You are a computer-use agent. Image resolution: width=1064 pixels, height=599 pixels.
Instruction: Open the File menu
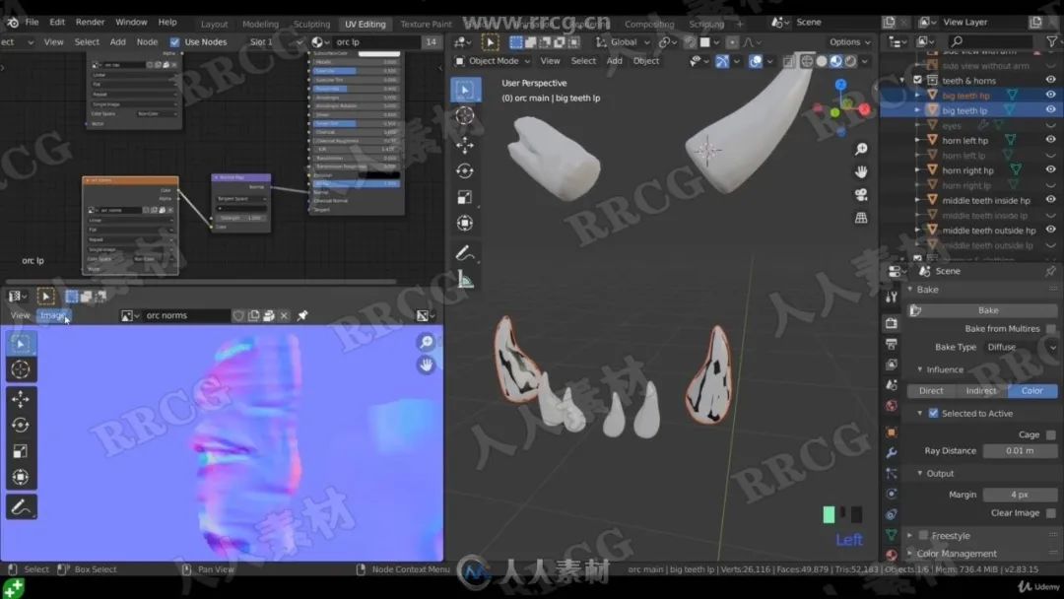32,23
